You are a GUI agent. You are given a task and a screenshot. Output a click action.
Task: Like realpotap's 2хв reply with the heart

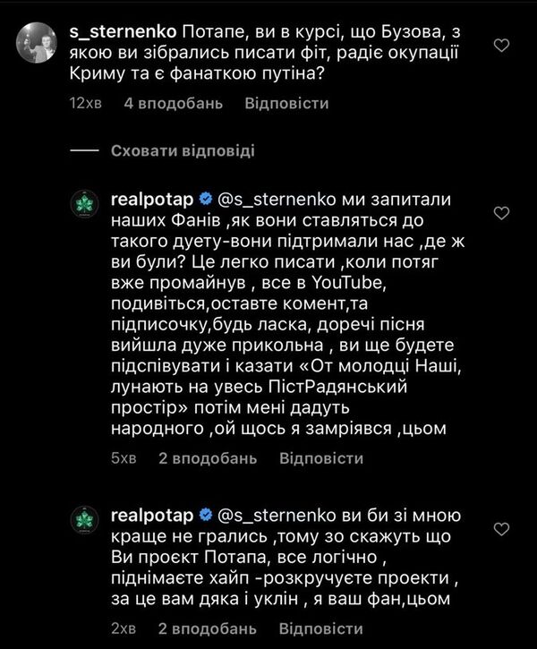pos(504,532)
